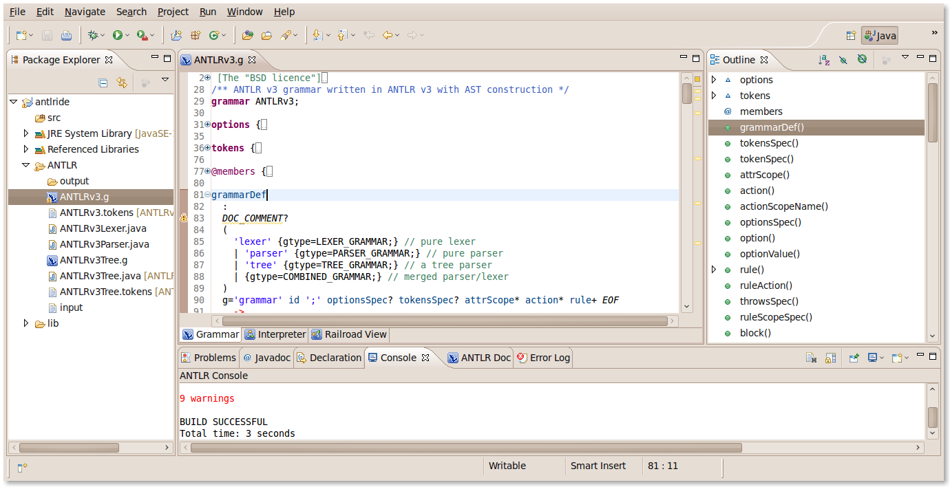
Task: Clear the console output
Action: click(x=812, y=358)
